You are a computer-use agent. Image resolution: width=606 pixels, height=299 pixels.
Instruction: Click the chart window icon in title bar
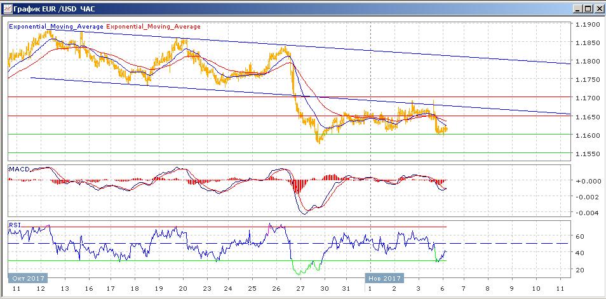pyautogui.click(x=7, y=8)
